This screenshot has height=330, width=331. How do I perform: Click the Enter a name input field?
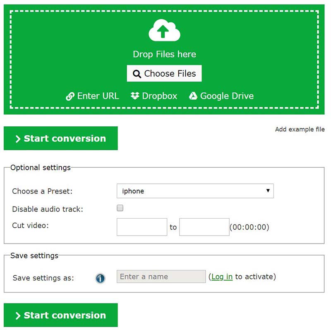pos(161,277)
